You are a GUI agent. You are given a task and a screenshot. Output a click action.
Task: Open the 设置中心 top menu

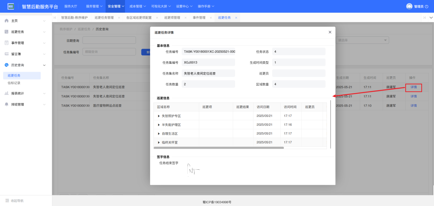[185, 6]
